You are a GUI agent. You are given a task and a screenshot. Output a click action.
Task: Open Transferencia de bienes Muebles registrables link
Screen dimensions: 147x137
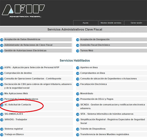click(x=105, y=134)
